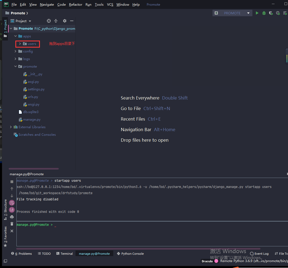Collapse the Promote root folder
Viewport: 288px width, 268px height.
11,29
